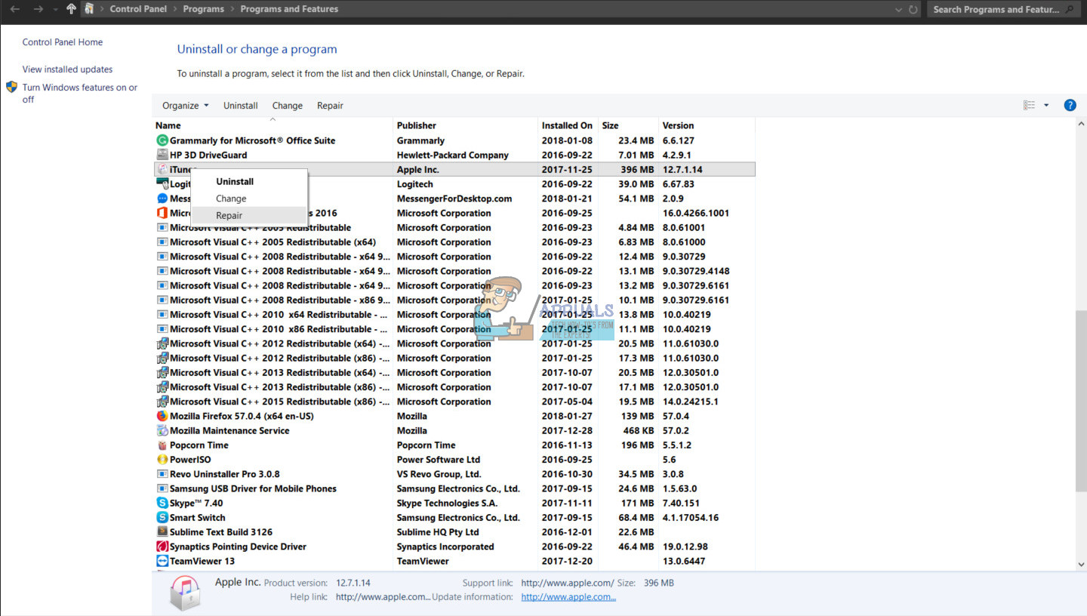Click the Mozilla Maintenance Service icon
Screen dimensions: 1087x616
(162, 430)
